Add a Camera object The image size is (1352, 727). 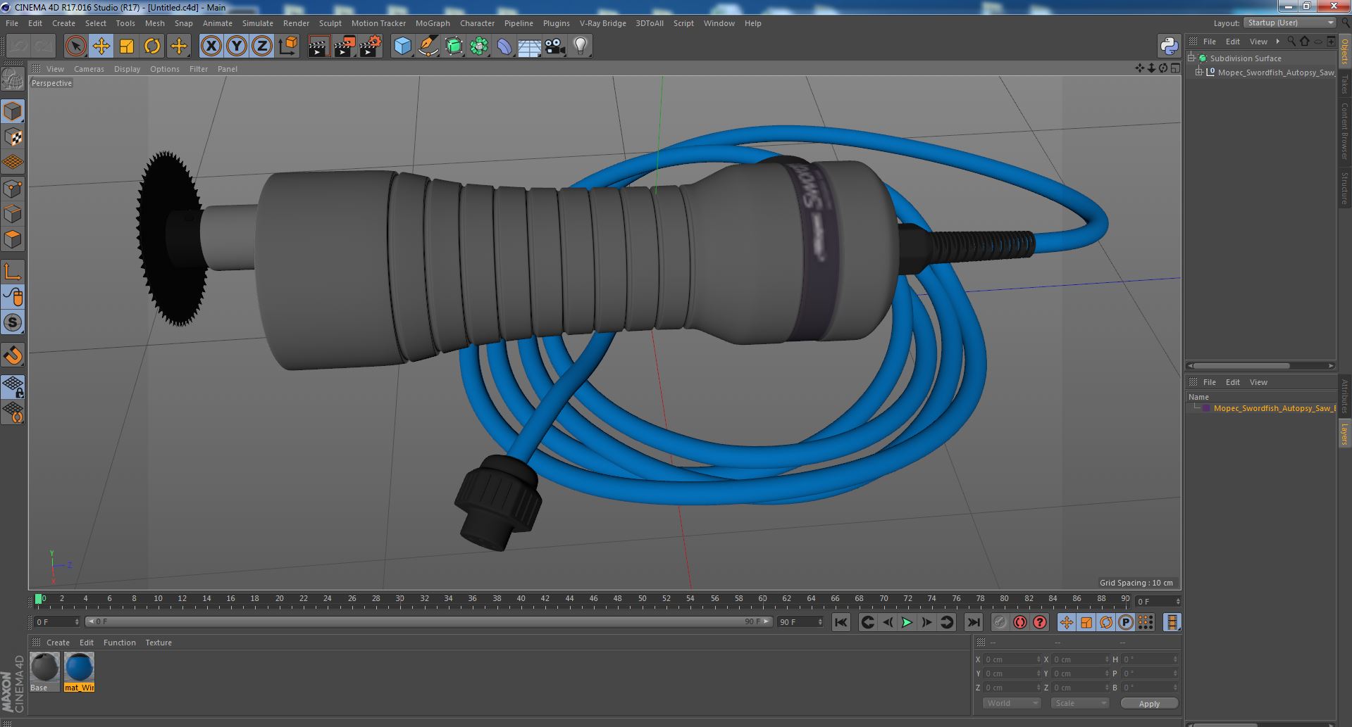coord(554,46)
